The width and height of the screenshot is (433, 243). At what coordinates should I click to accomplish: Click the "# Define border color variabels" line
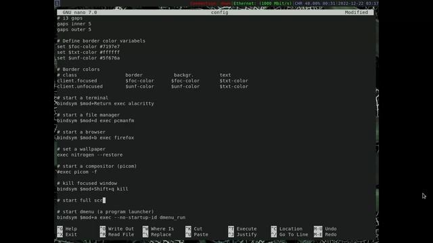101,41
